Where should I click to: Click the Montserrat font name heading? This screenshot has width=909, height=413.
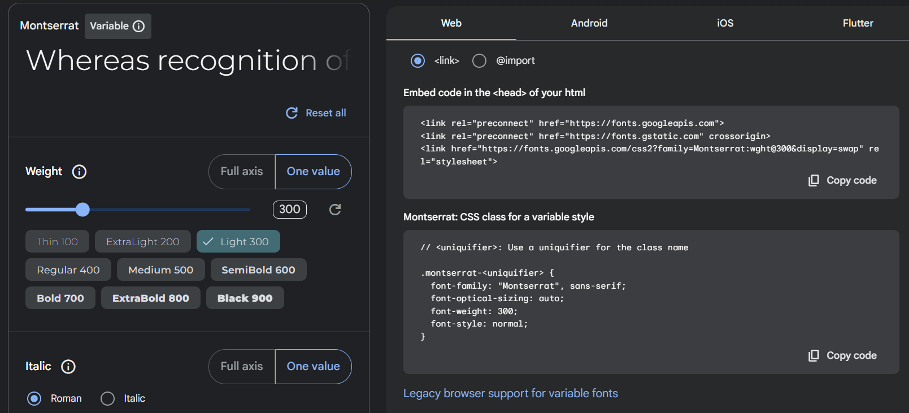click(49, 26)
